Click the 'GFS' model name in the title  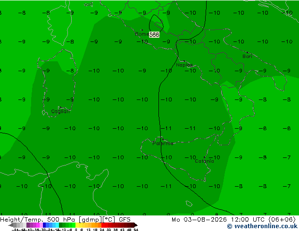point(125,220)
